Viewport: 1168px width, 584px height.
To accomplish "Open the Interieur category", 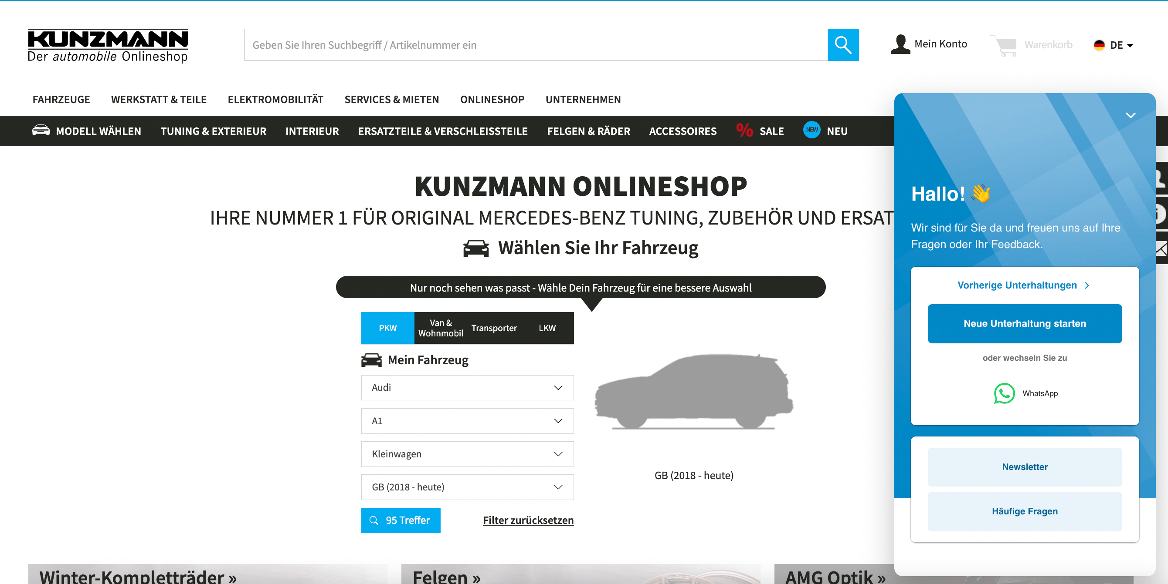I will pos(312,131).
